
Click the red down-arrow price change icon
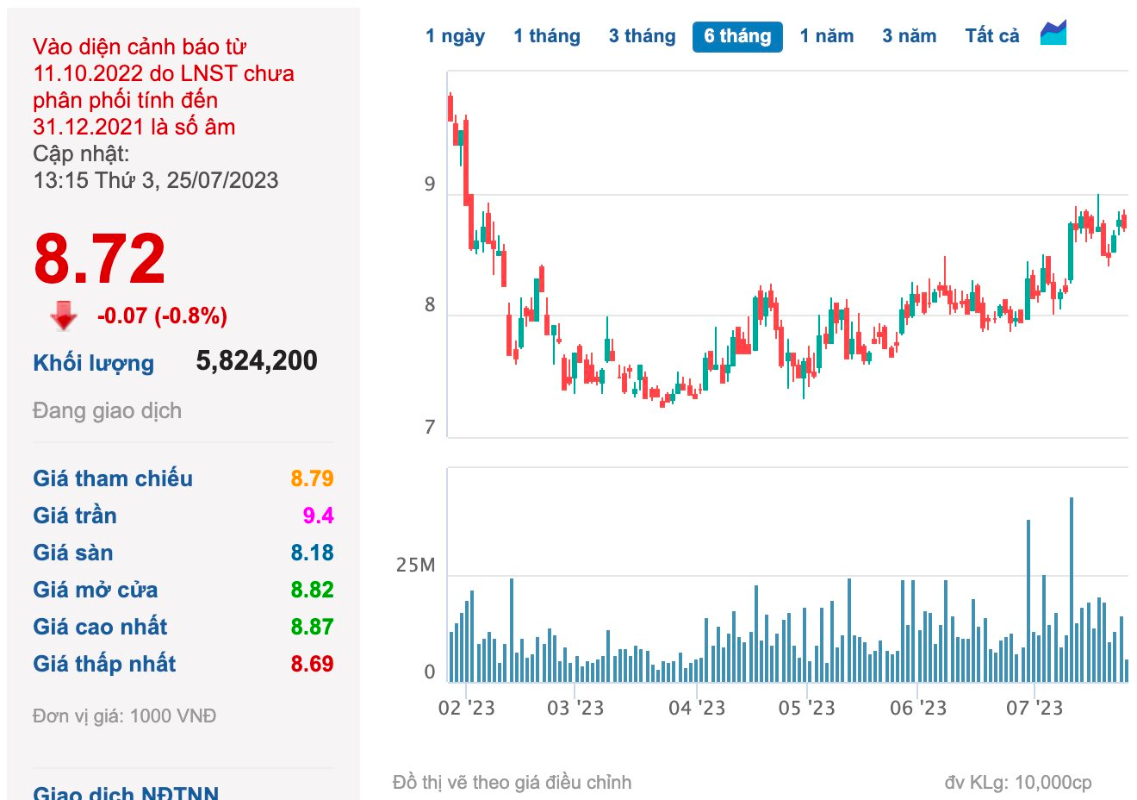click(64, 316)
